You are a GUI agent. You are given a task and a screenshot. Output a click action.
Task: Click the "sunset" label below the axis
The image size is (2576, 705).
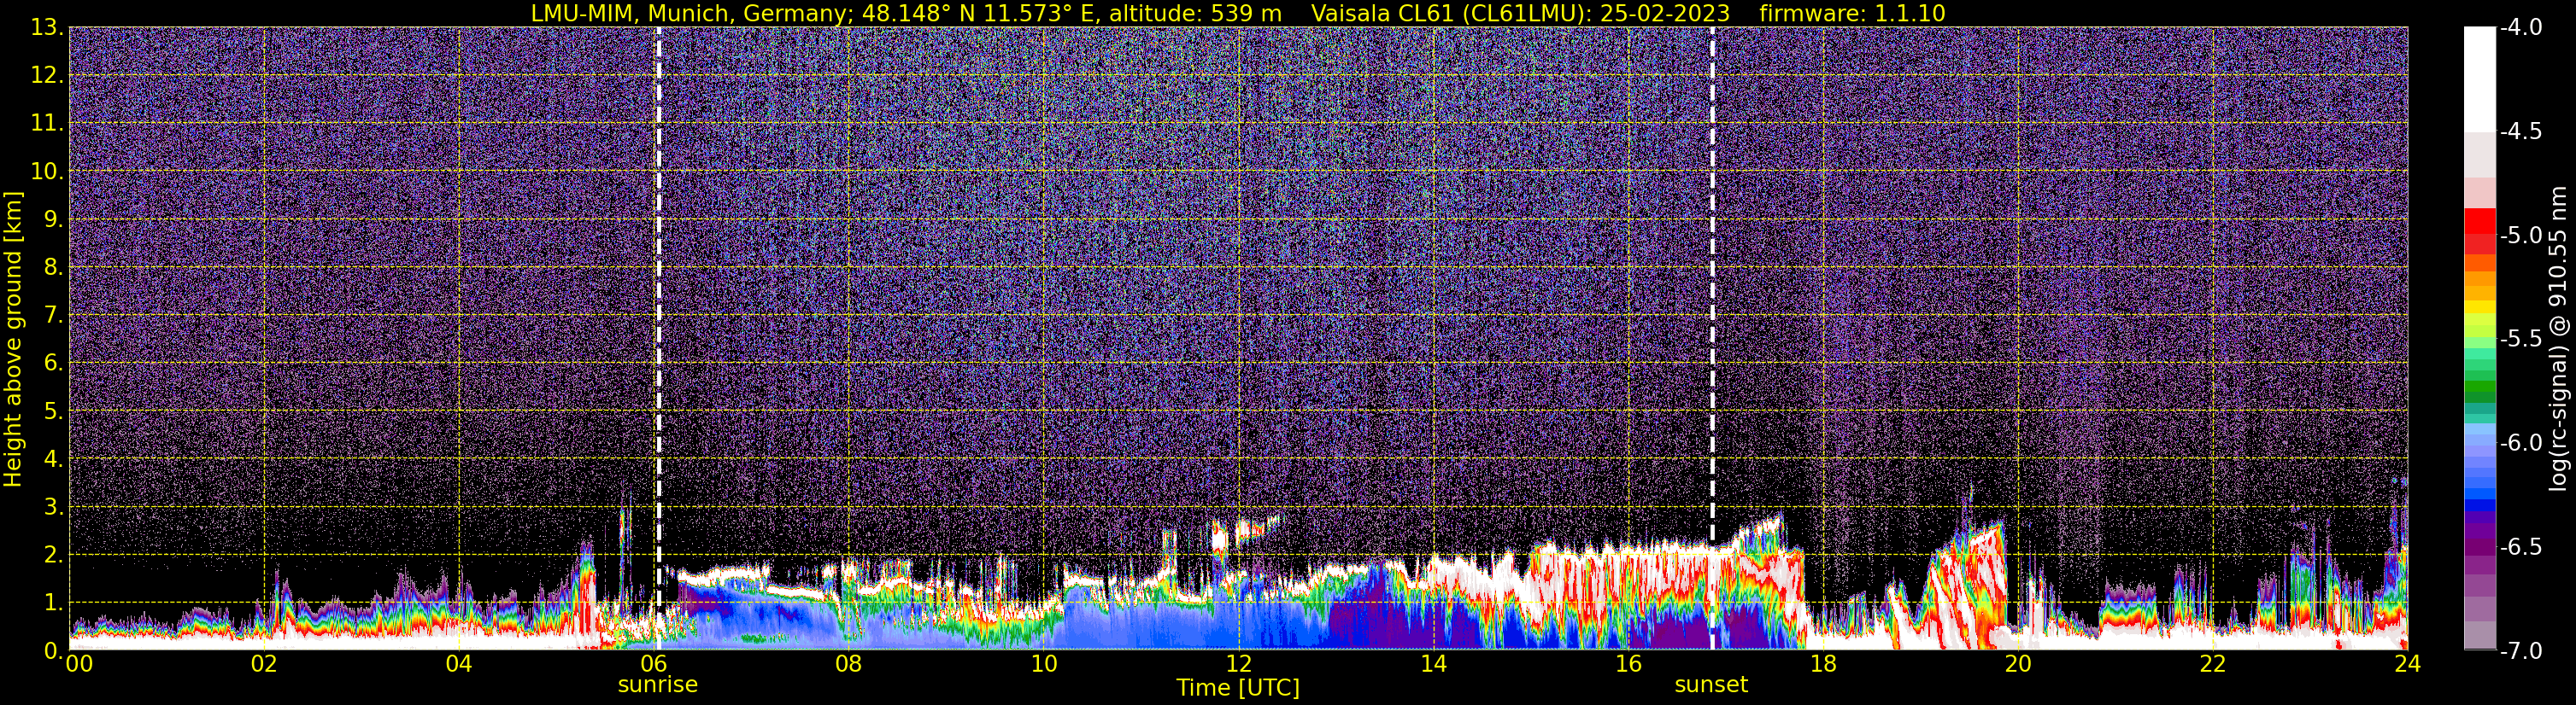pyautogui.click(x=1711, y=685)
